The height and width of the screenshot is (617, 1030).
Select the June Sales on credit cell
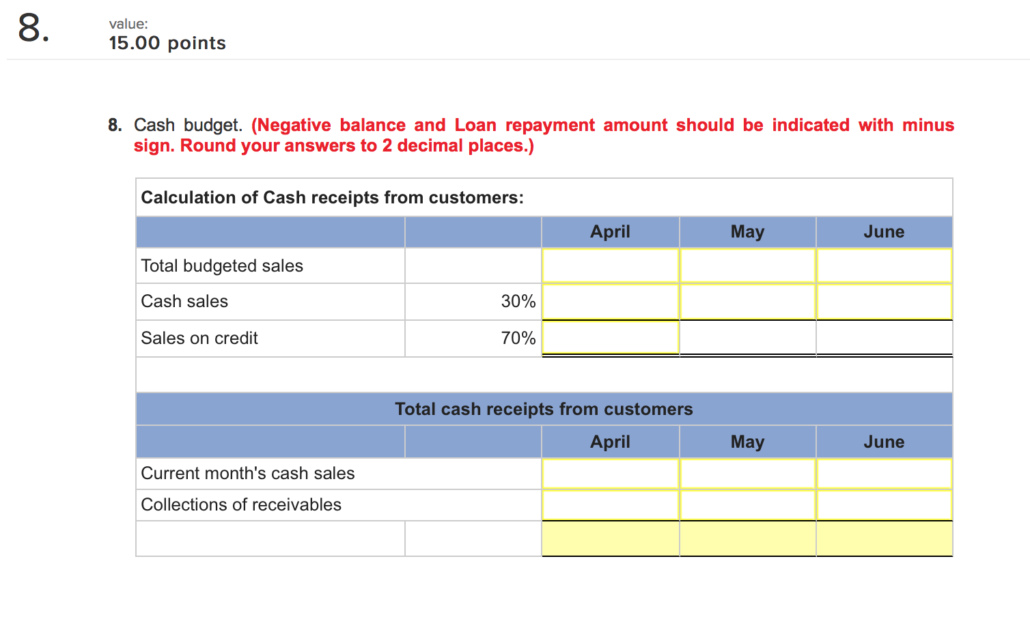[x=884, y=338]
